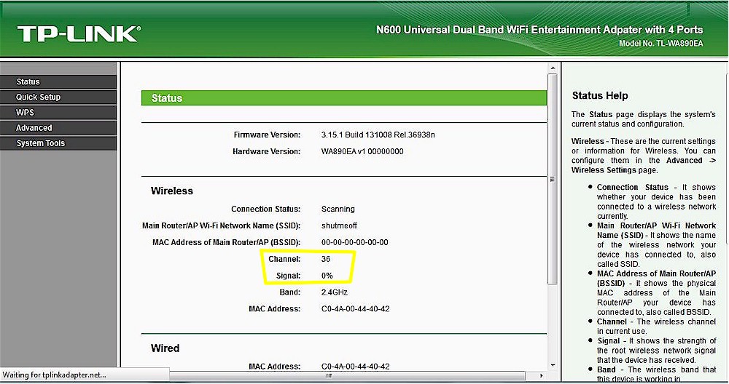729x384 pixels.
Task: Click the firmware version value 3.15.1 Build 131008
Action: tap(378, 135)
